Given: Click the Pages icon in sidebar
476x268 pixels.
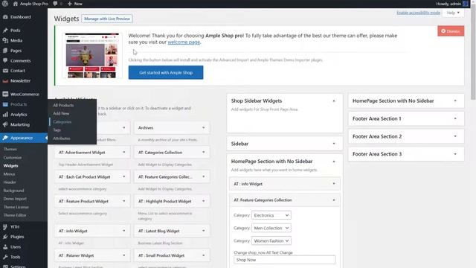Looking at the screenshot, I should (x=5, y=51).
